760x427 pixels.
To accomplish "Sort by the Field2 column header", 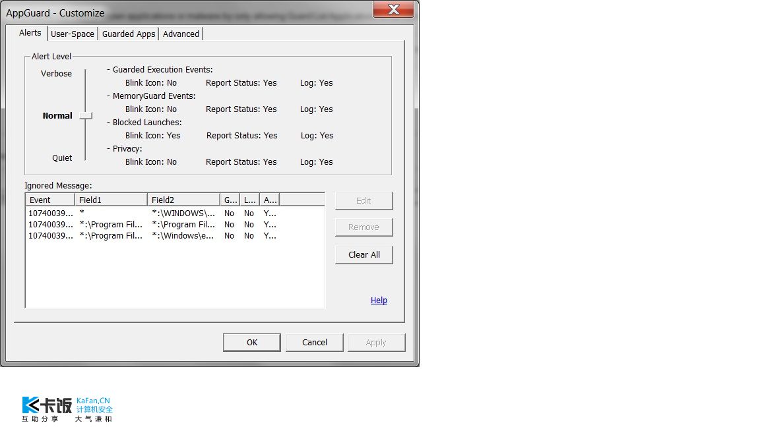I will [x=183, y=200].
